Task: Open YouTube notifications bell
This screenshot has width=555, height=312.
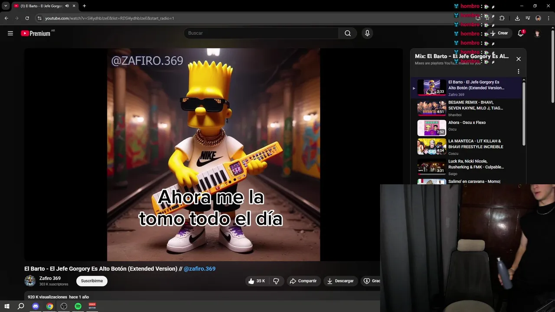Action: pos(521,33)
